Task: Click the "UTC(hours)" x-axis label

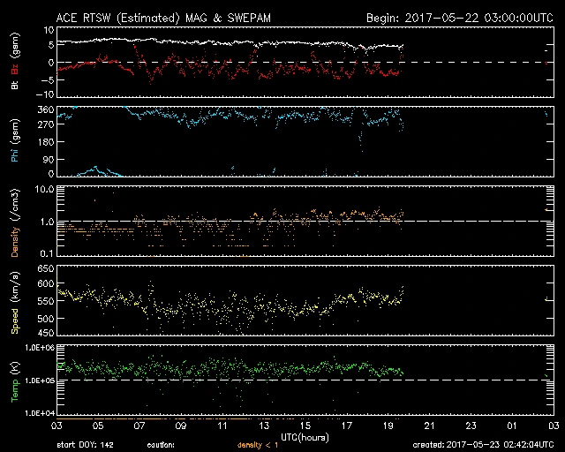Action: coord(305,438)
